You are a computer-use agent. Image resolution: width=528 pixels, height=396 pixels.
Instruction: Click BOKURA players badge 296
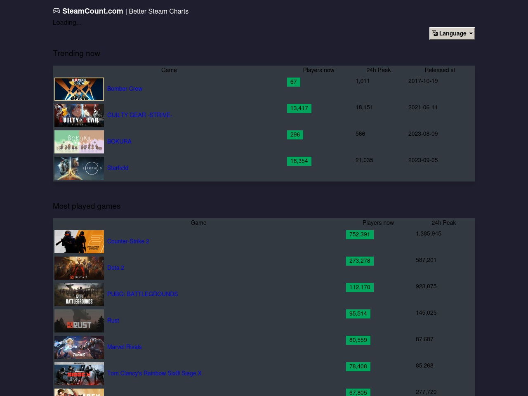[x=295, y=135]
